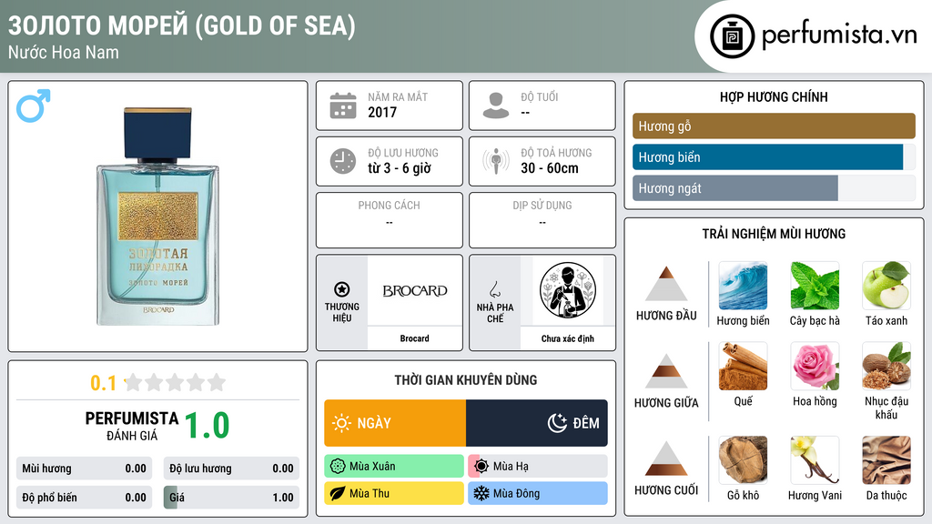
Task: Click the moon icon in Đêm
Action: click(557, 423)
